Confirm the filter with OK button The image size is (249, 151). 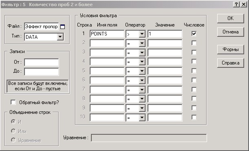tap(230, 18)
